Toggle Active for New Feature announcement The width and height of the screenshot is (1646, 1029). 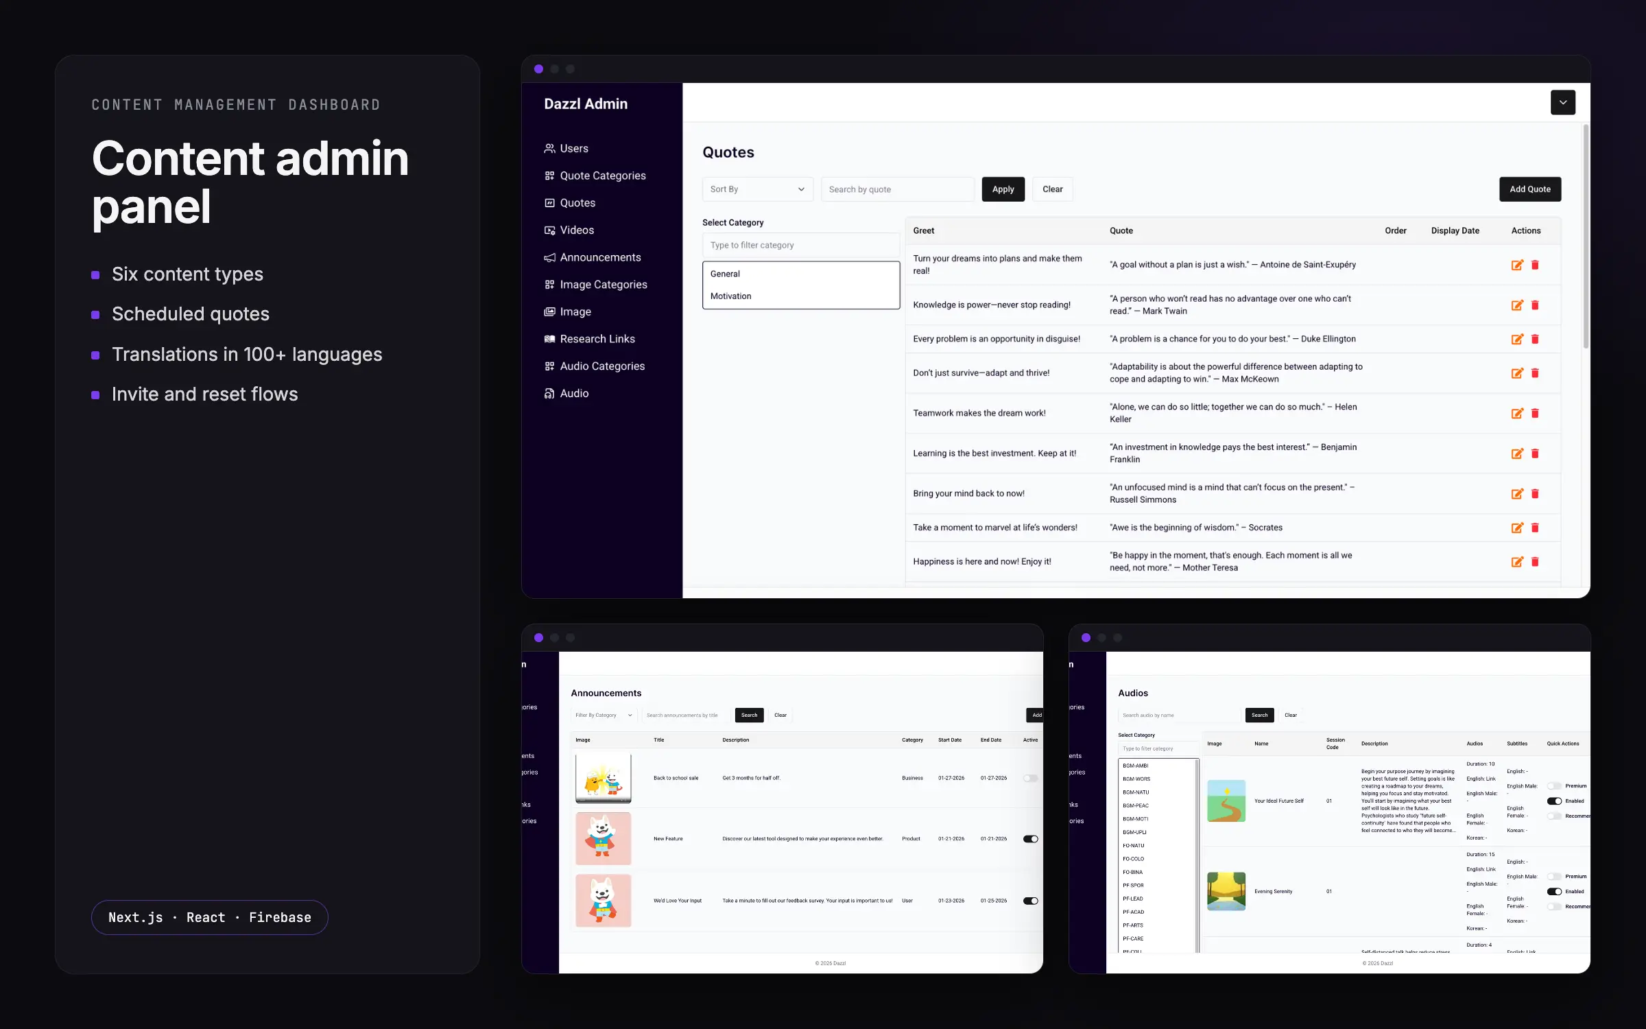tap(1030, 839)
